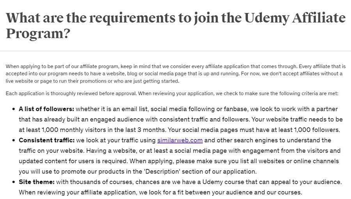Click "Udemy Affiliate" in the page title

(295, 18)
